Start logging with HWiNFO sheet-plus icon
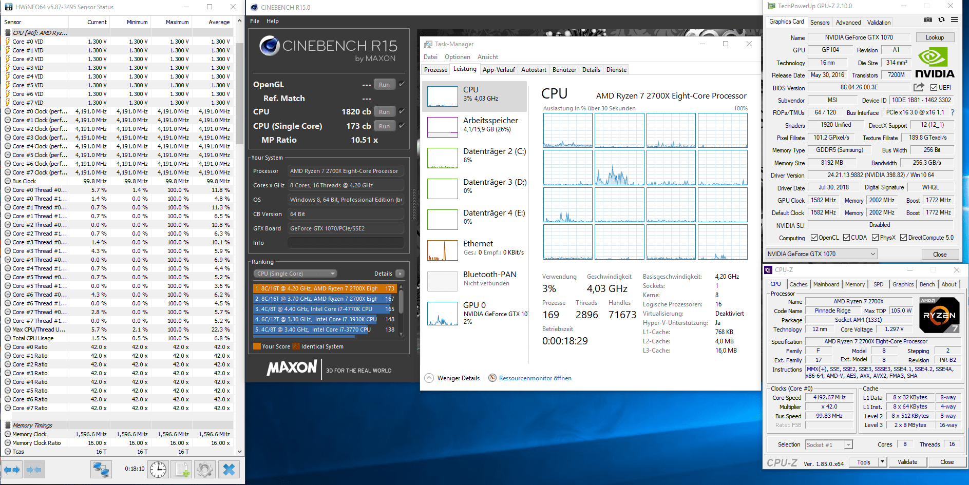Viewport: 969px width, 485px height. tap(181, 469)
